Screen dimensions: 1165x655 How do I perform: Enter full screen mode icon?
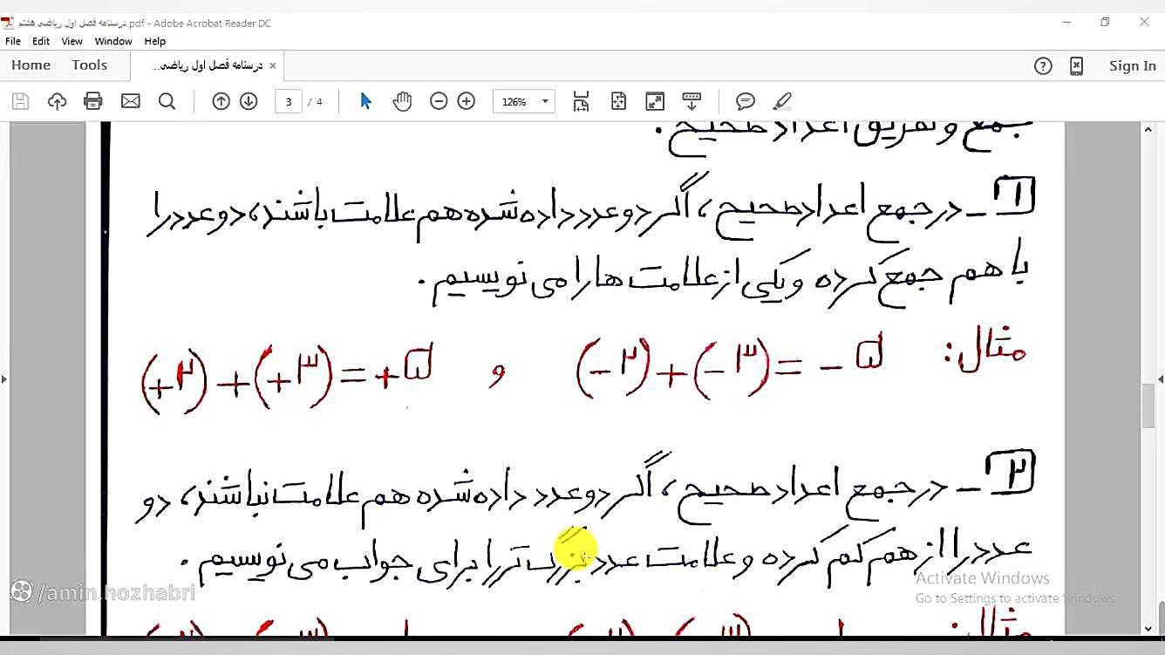click(x=655, y=101)
